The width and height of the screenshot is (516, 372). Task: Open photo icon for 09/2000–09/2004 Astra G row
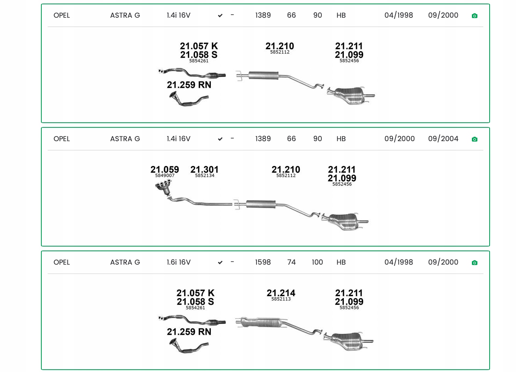pyautogui.click(x=474, y=139)
